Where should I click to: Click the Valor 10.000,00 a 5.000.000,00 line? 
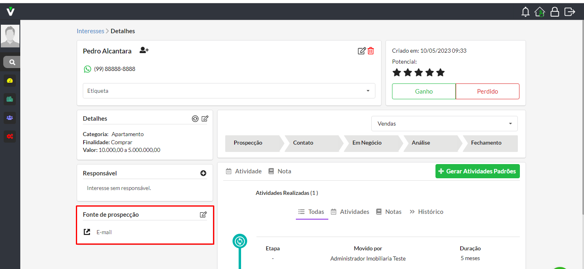click(121, 150)
